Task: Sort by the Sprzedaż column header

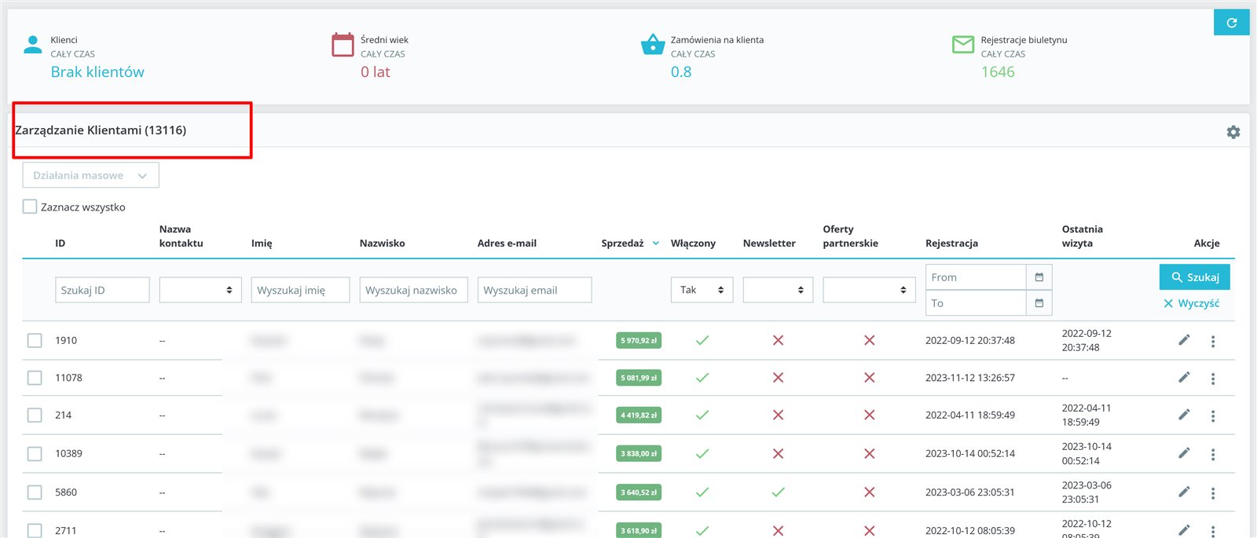Action: coord(622,243)
